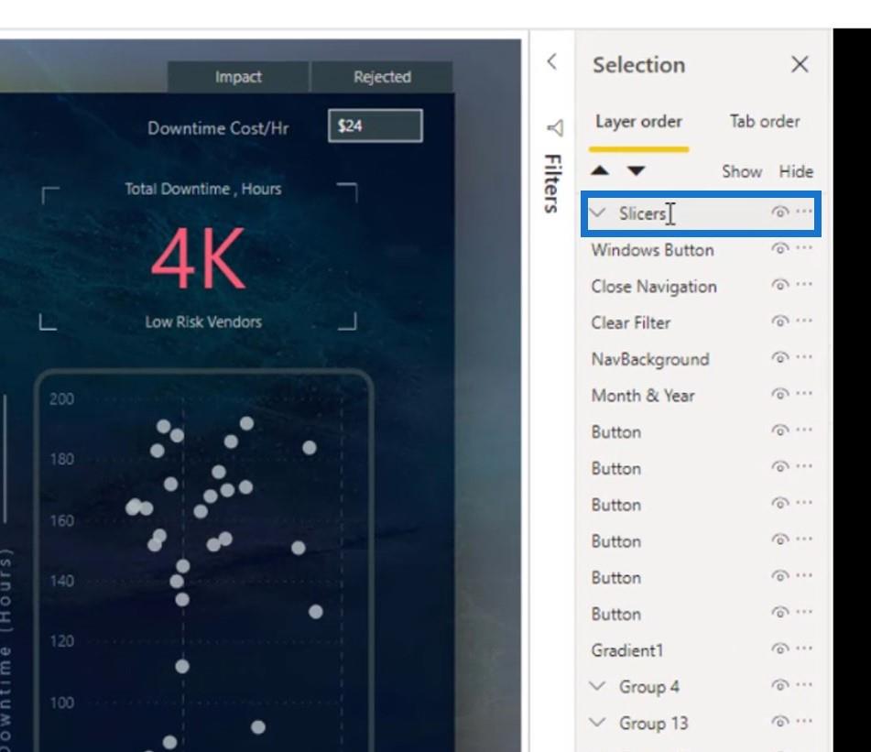Select the NavBackground layer
This screenshot has width=871, height=752.
650,359
